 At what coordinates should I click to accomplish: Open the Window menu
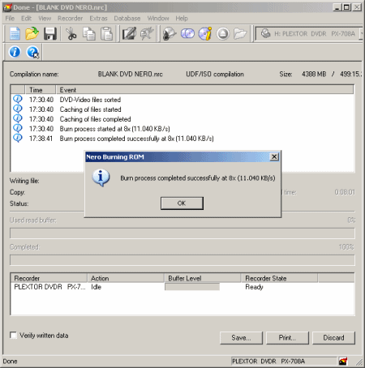(158, 19)
